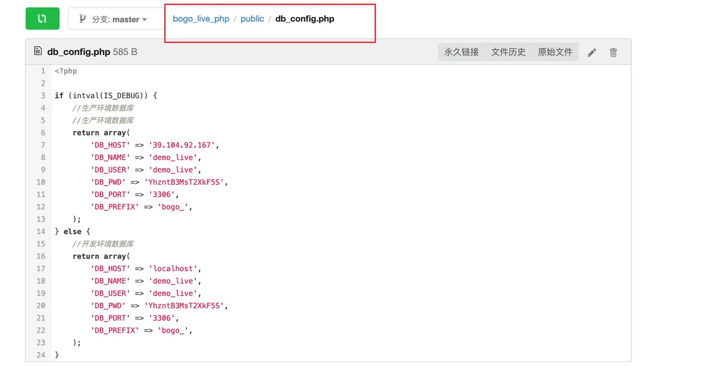The height and width of the screenshot is (383, 719).
Task: Click line number 7 with DB_HOST
Action: 43,145
